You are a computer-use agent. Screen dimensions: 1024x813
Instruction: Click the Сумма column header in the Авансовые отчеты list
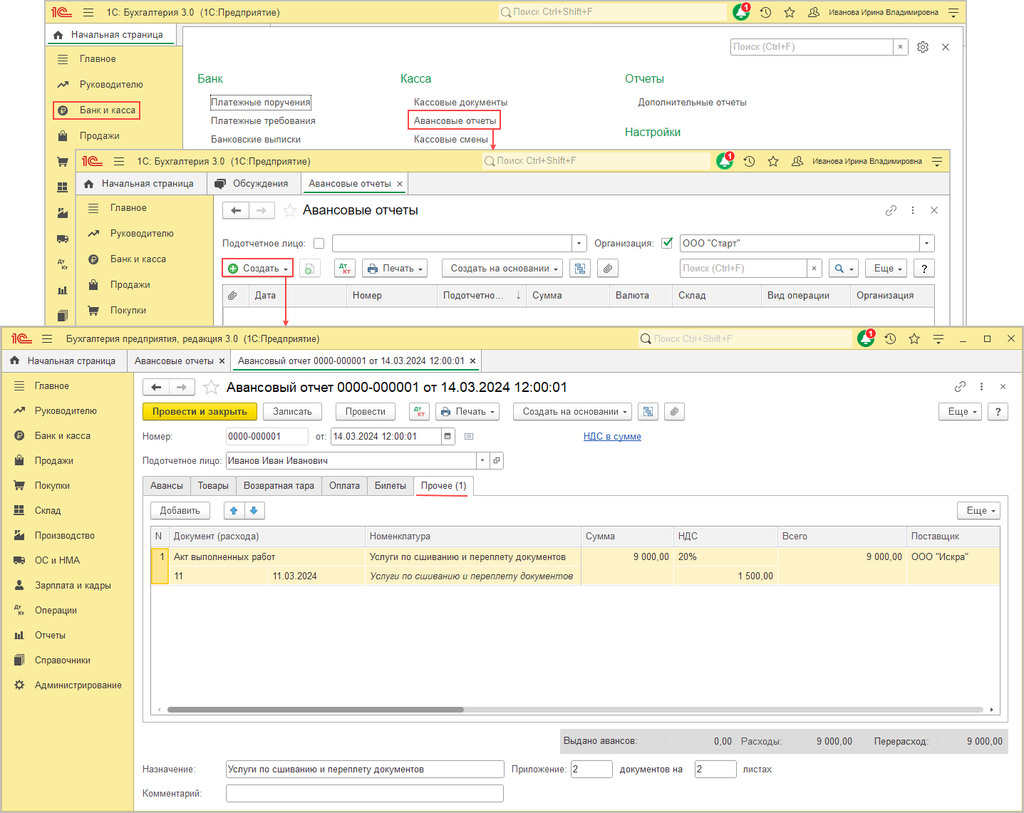pos(568,295)
